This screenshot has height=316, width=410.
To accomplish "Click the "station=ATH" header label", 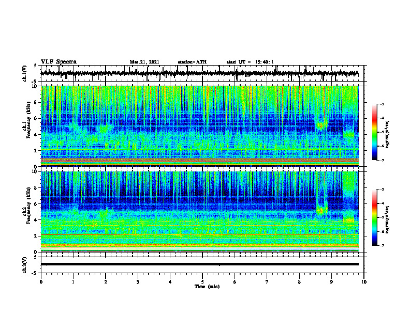I will tap(192, 62).
